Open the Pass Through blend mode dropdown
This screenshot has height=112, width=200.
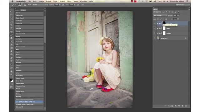pyautogui.click(x=160, y=16)
